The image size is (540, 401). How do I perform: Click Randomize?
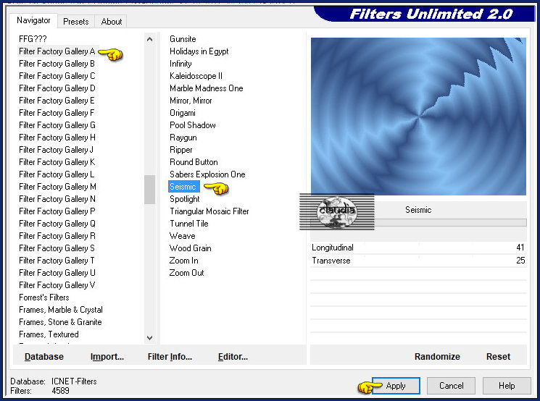(x=437, y=357)
